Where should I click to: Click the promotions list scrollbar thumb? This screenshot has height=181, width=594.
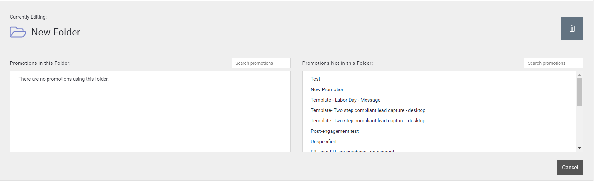[x=579, y=92]
